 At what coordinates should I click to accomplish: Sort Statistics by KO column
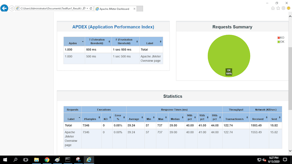pyautogui.click(x=107, y=117)
